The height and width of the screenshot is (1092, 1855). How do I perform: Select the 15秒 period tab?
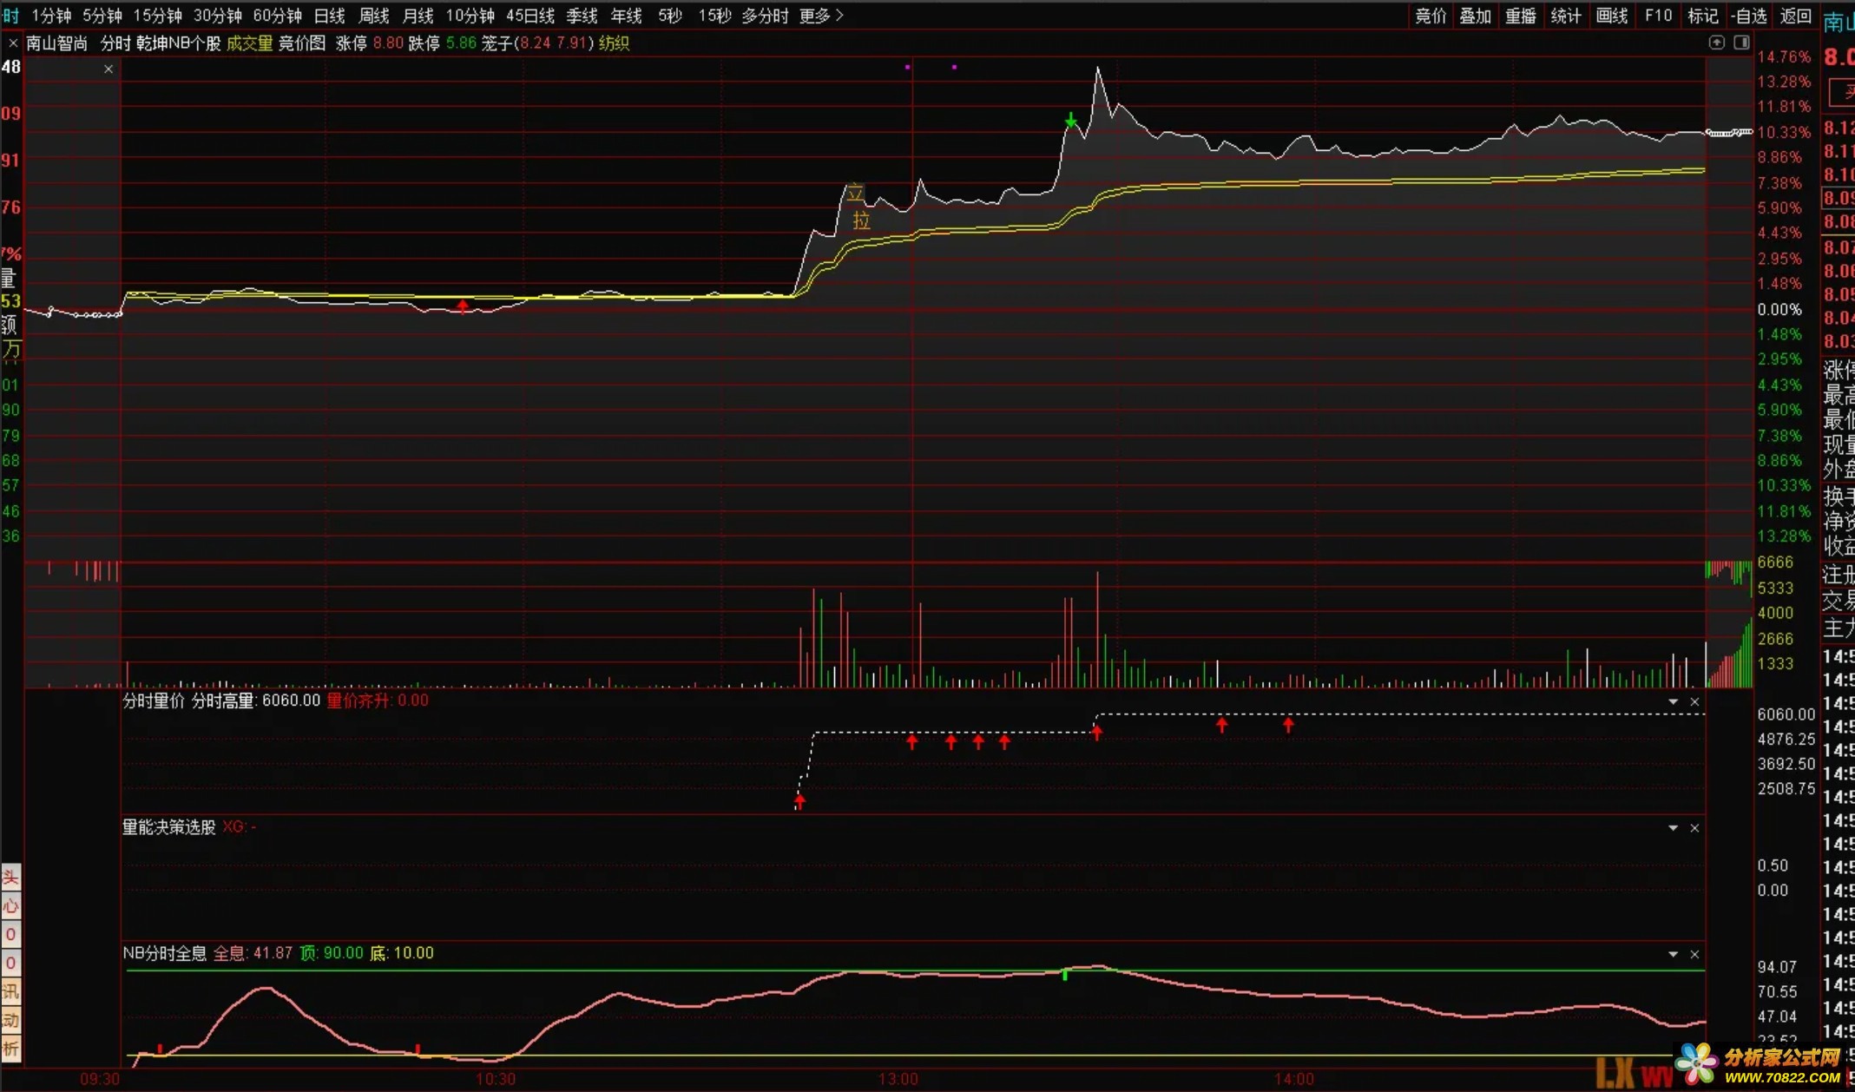tap(714, 16)
